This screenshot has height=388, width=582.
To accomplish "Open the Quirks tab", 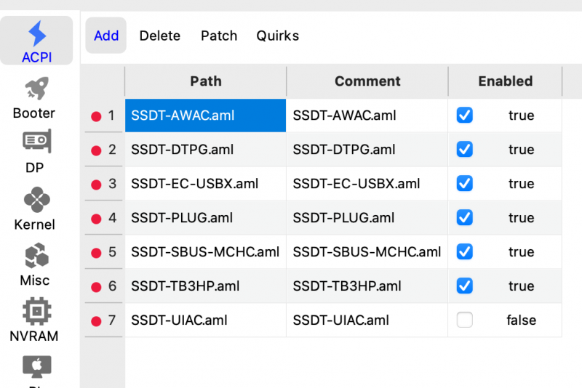I will tap(277, 36).
